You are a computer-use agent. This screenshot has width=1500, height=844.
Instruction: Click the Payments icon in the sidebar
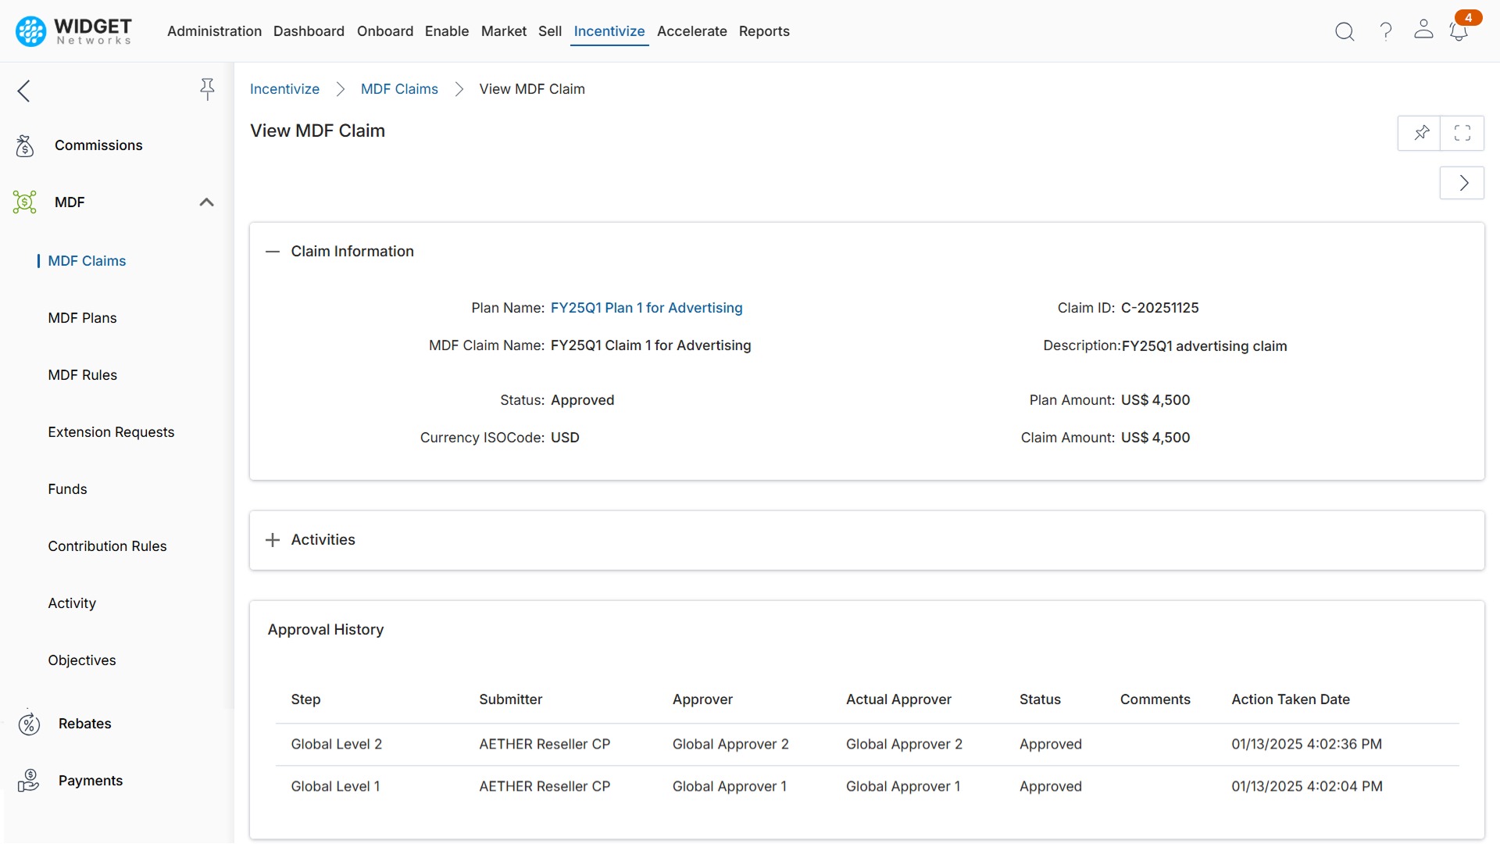tap(29, 780)
